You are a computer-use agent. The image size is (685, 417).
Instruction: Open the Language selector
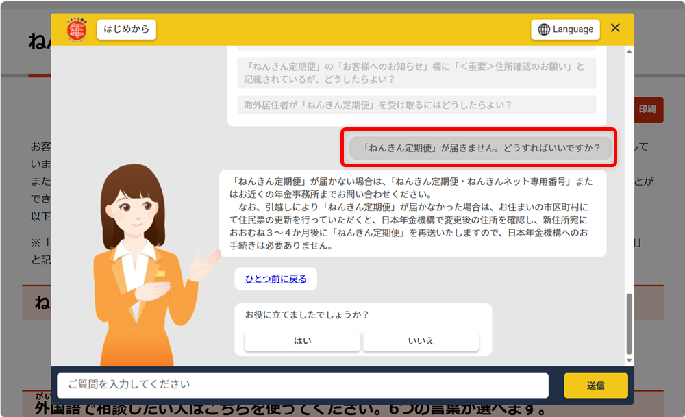click(565, 29)
